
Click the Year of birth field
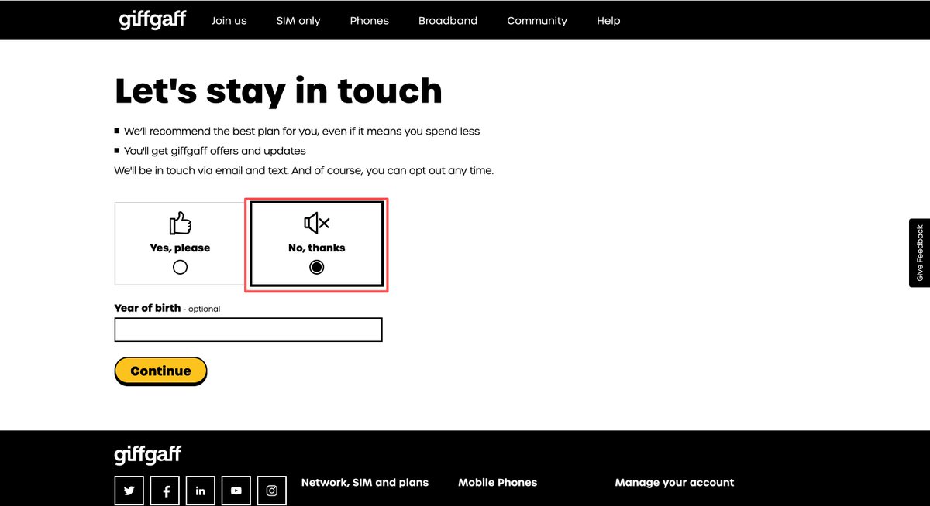pyautogui.click(x=248, y=330)
